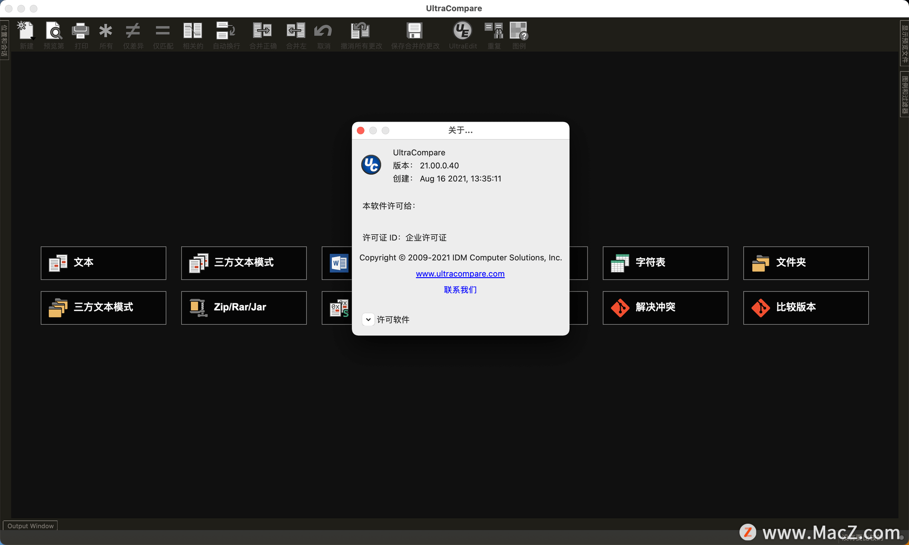Screen dimensions: 909x545
Task: Click the 合并左 merge left icon
Action: pos(296,31)
